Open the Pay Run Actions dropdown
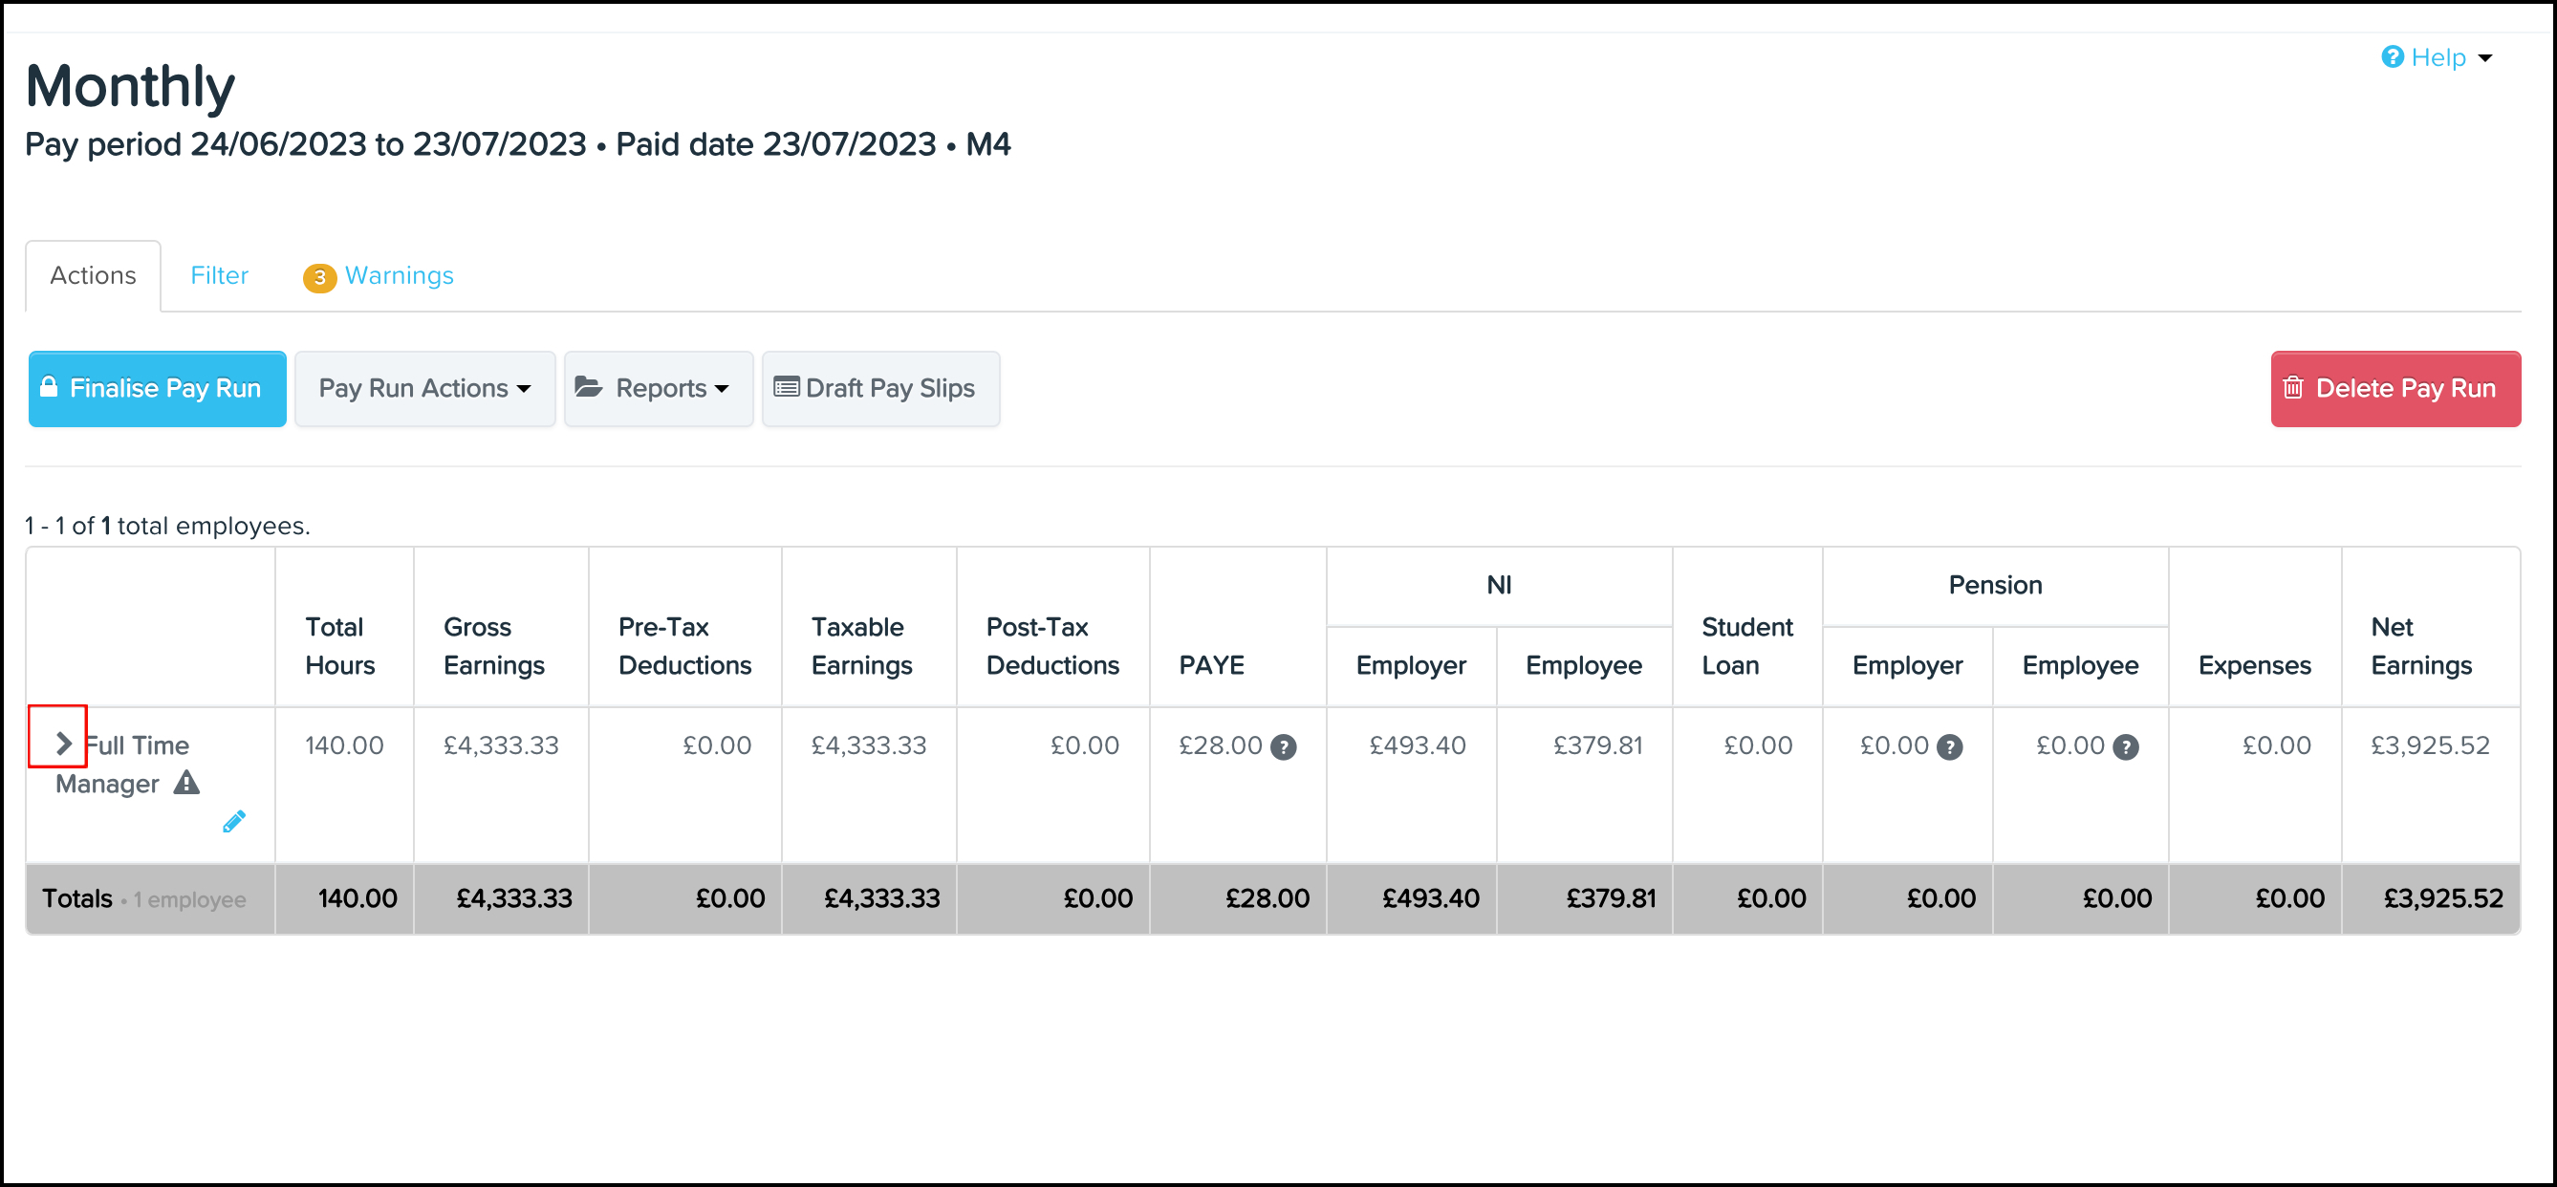 coord(424,388)
